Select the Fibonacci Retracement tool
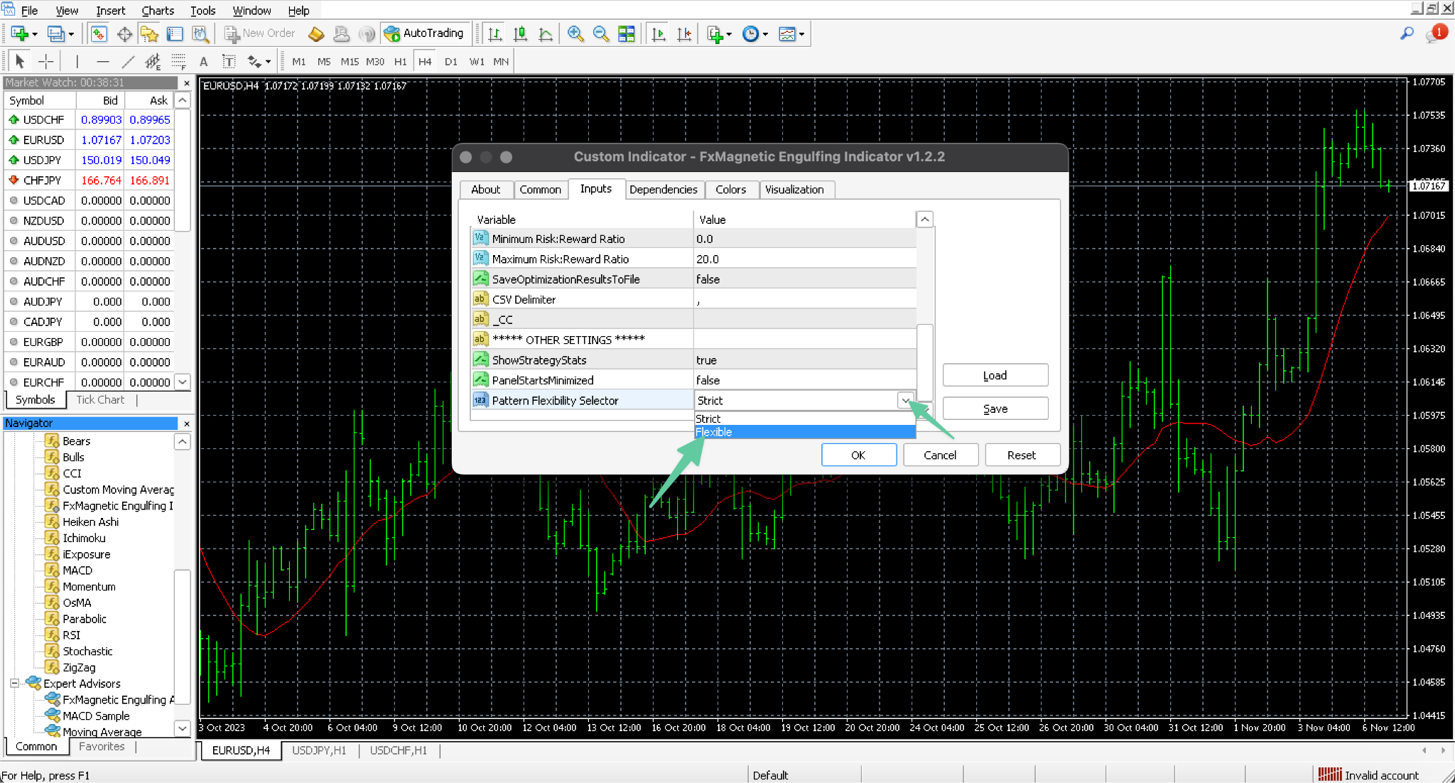The image size is (1455, 783). click(178, 62)
